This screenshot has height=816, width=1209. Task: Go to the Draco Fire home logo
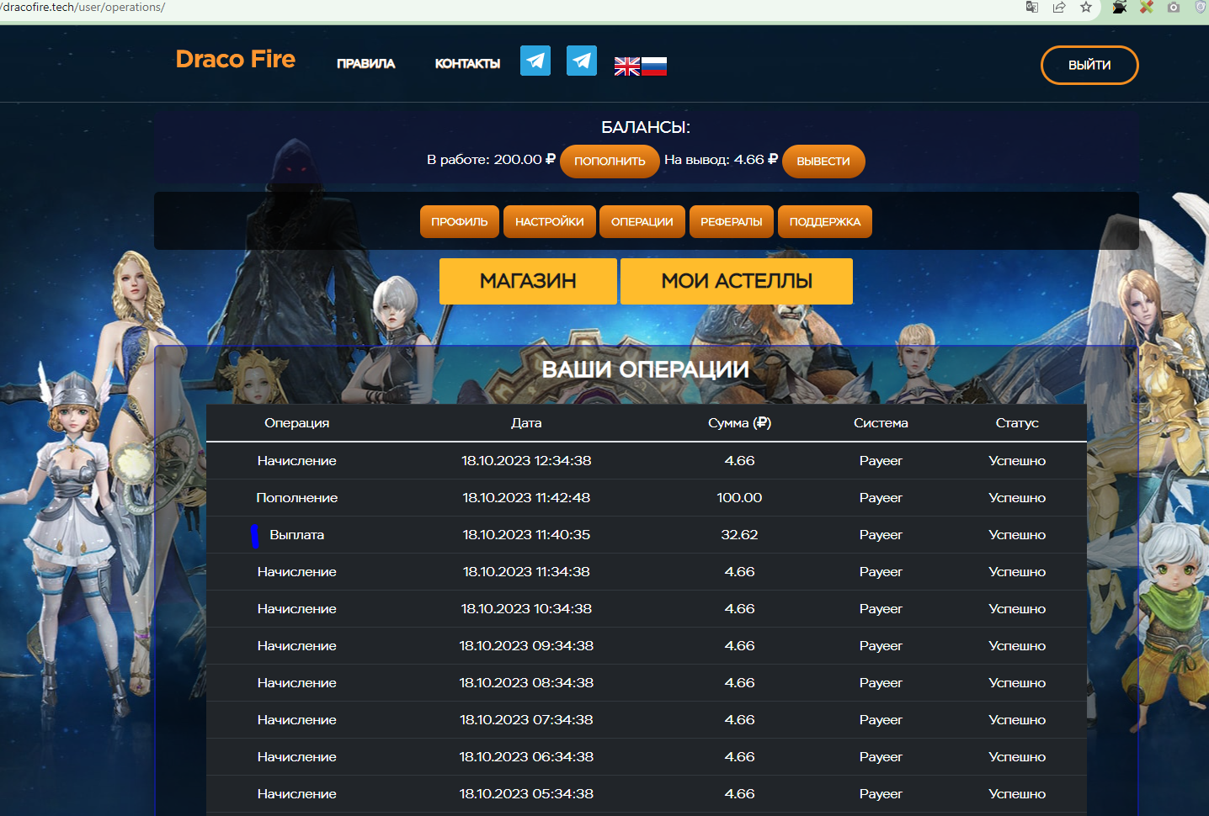(x=236, y=59)
